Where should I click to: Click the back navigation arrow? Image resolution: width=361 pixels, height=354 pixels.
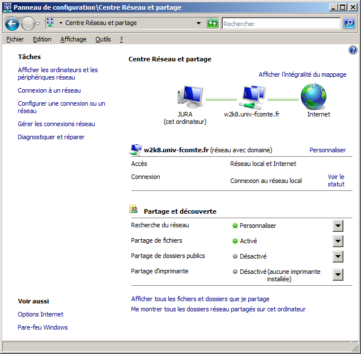(x=12, y=24)
